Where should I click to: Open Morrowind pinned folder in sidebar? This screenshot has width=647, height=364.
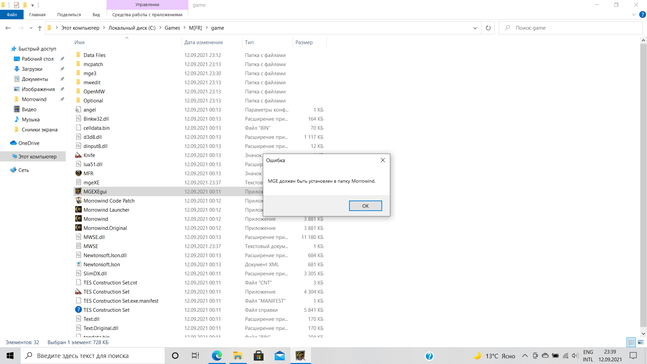click(x=34, y=99)
